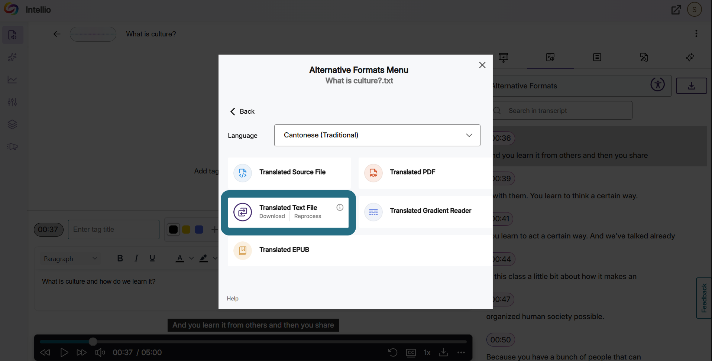Screen dimensions: 712x361
Task: Switch to the AI sparkle tab
Action: [x=690, y=57]
